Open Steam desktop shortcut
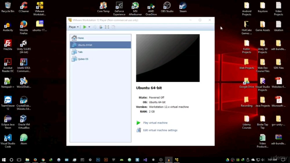Viewport: 290px width, 163px height. coord(183,8)
